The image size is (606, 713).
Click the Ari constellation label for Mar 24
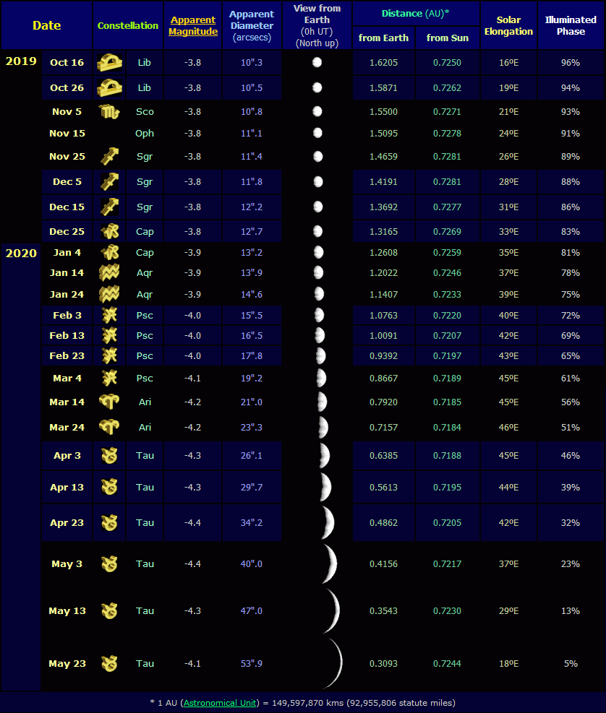[x=145, y=428]
